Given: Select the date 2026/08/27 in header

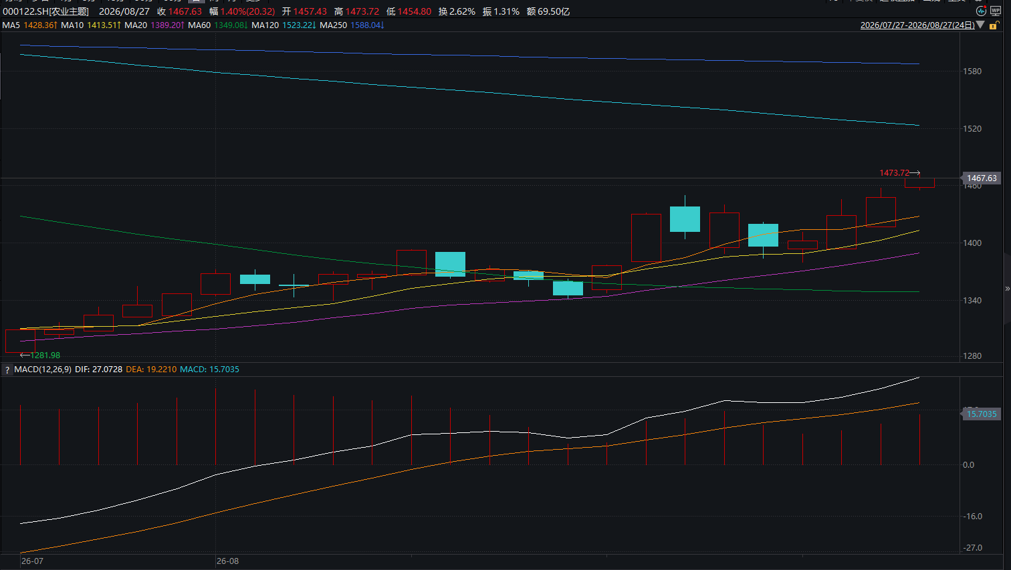Looking at the screenshot, I should click(124, 11).
